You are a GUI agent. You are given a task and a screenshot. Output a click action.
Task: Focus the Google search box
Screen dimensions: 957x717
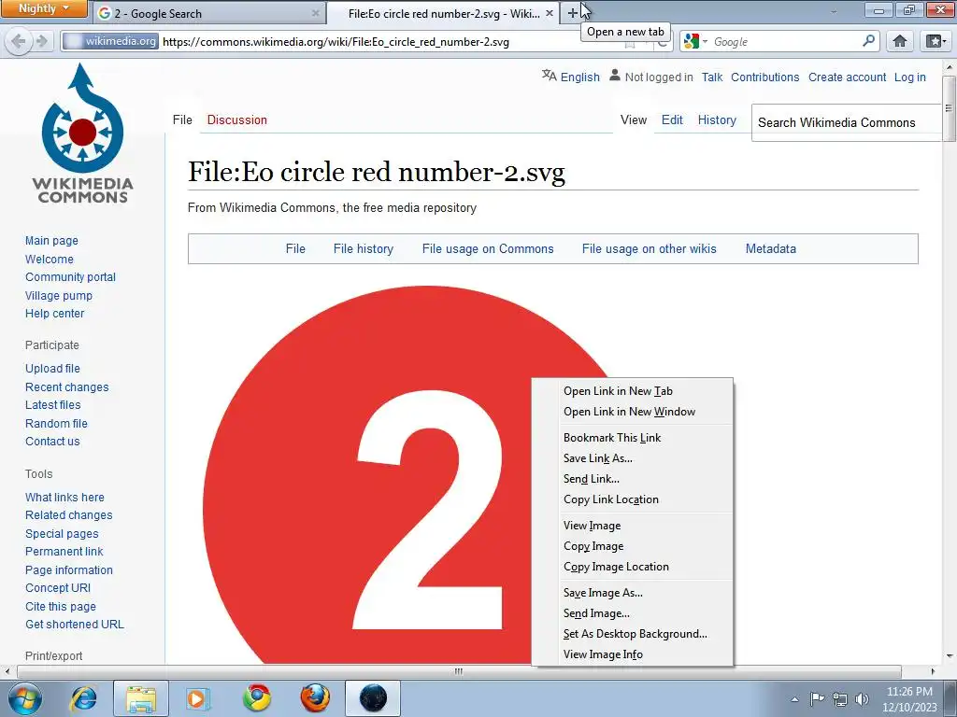click(786, 41)
